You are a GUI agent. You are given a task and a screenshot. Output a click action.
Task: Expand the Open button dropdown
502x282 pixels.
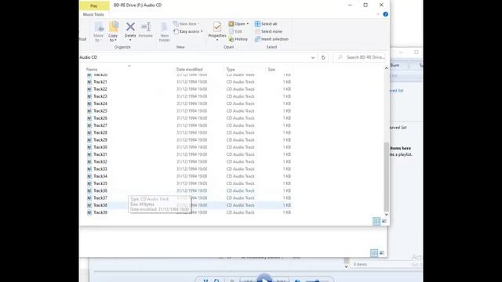point(248,23)
